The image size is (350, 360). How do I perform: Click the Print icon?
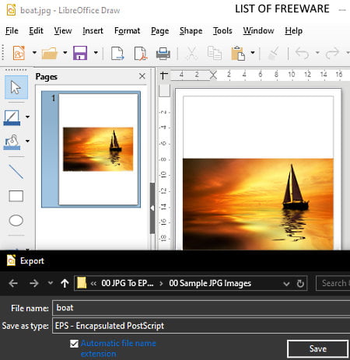click(163, 54)
